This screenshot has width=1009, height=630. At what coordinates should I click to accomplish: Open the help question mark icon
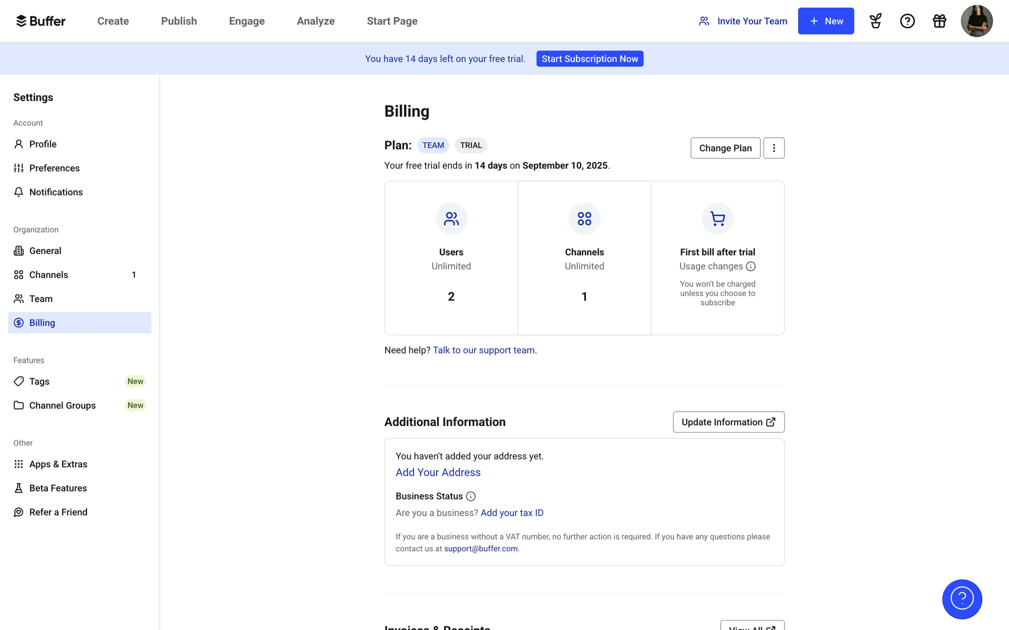(907, 21)
